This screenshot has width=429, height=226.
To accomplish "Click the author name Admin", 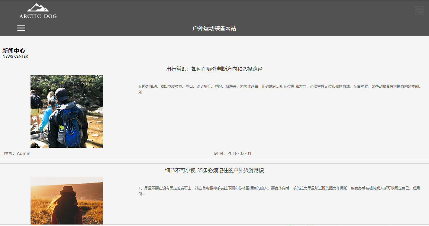I will (x=24, y=153).
